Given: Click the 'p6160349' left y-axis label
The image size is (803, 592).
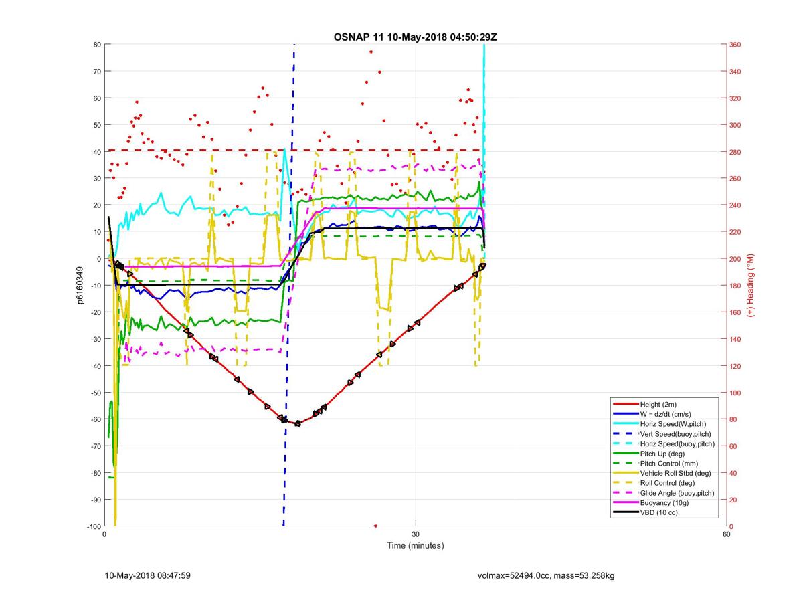Looking at the screenshot, I should (79, 286).
